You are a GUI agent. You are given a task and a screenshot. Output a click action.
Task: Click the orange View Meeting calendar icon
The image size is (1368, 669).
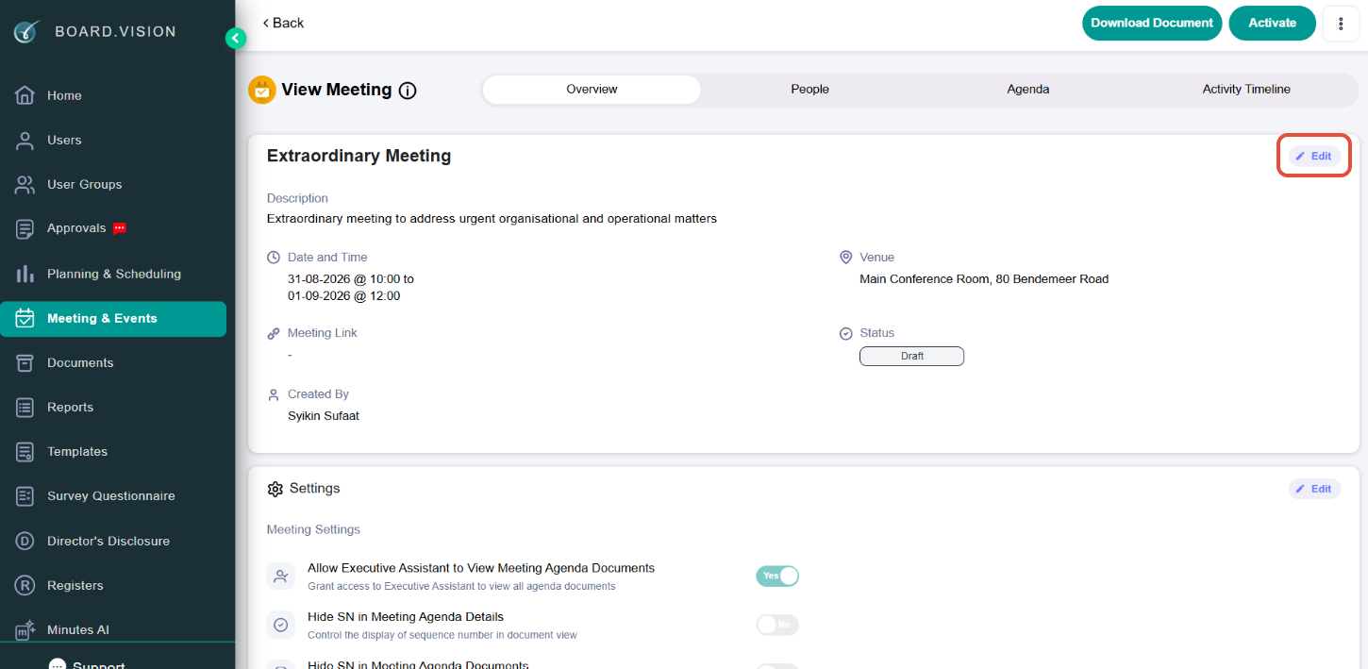(262, 90)
